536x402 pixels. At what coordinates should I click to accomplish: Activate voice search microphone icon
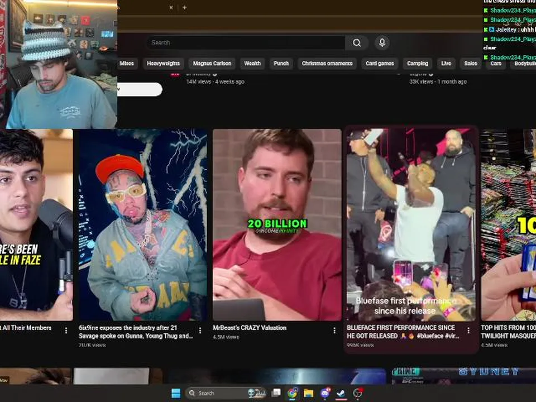pos(382,43)
